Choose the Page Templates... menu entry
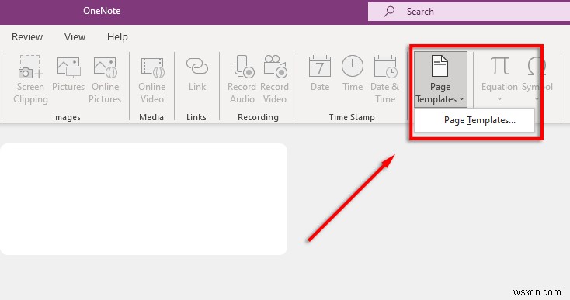 point(474,120)
